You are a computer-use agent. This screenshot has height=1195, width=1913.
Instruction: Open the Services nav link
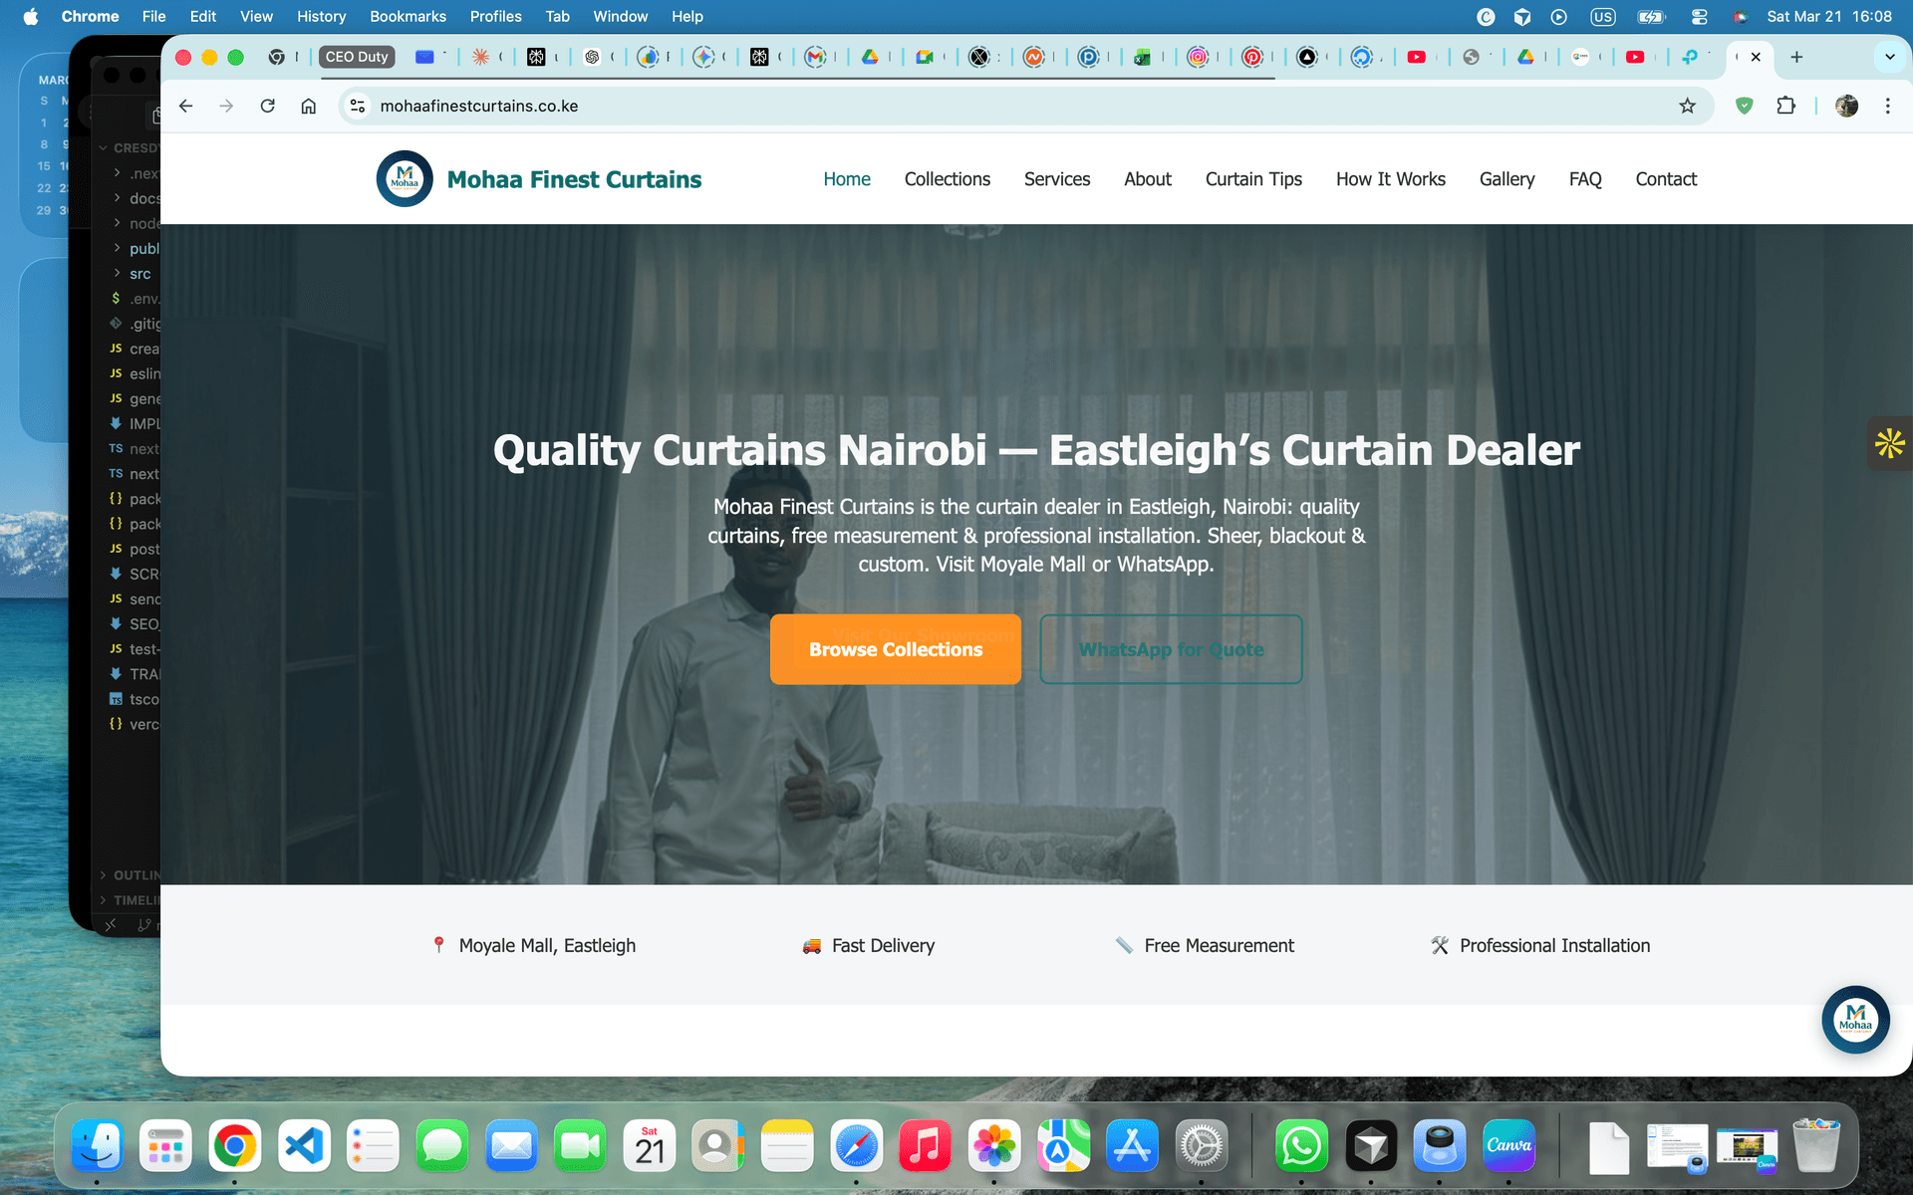[x=1057, y=179]
